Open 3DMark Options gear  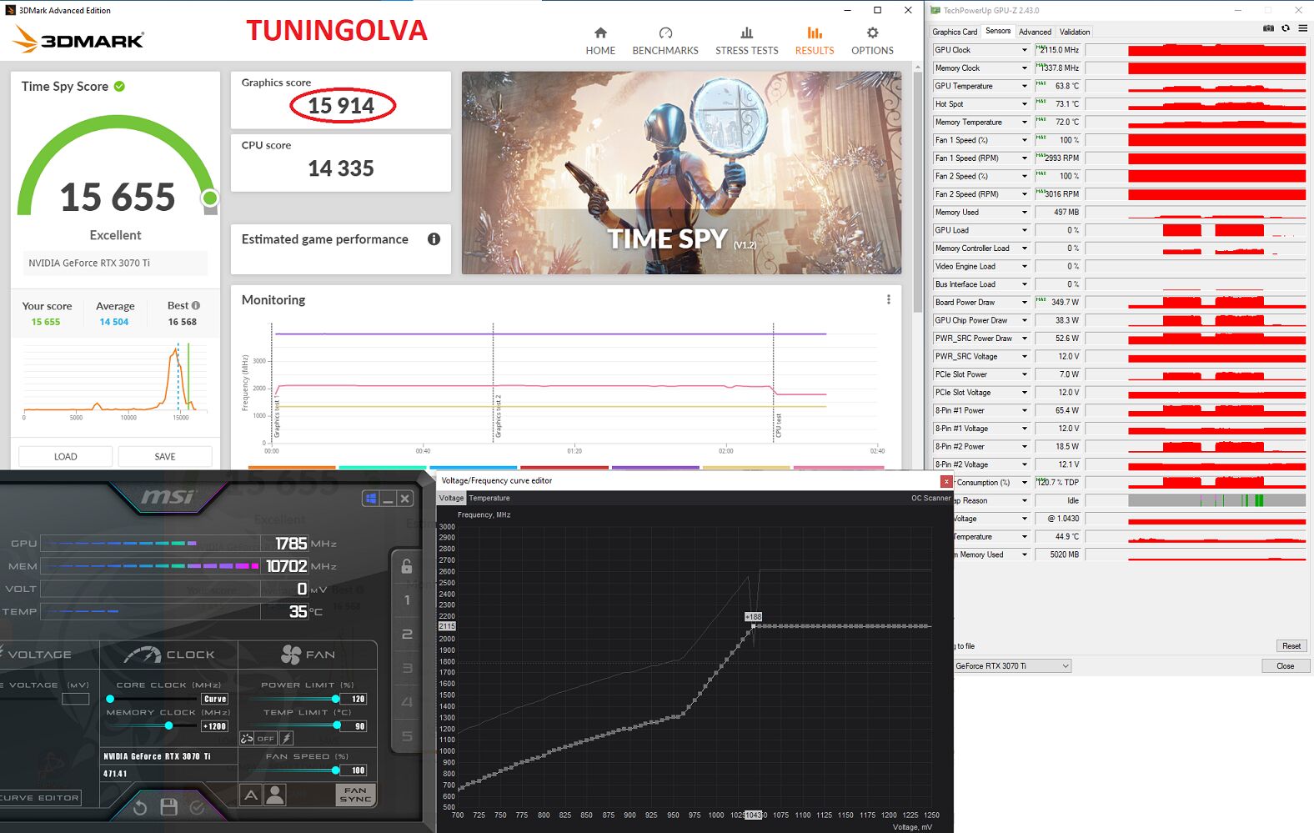872,41
